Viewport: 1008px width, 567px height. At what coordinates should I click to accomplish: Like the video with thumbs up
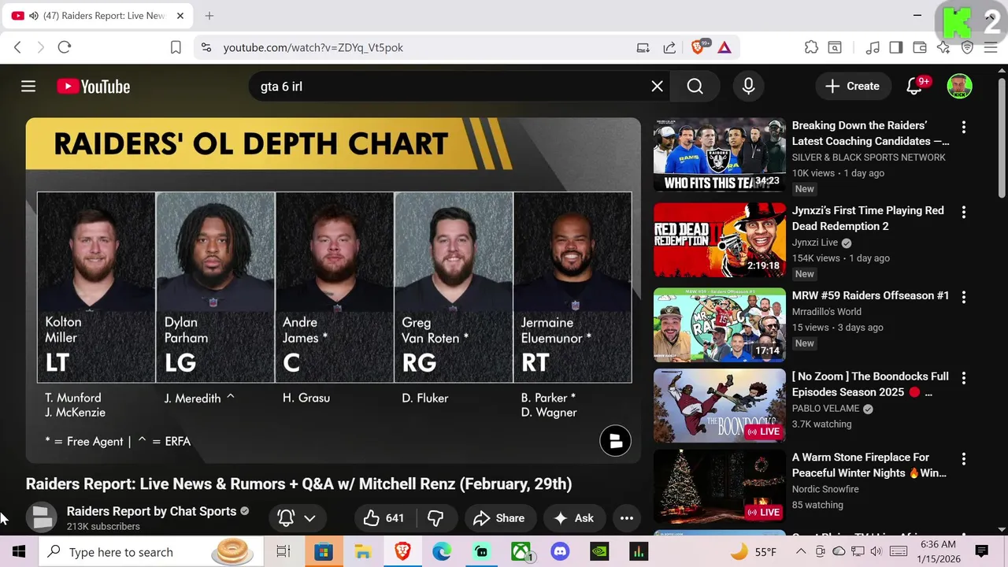[384, 518]
